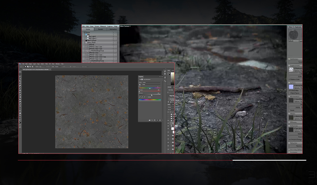The height and width of the screenshot is (185, 317).
Task: Select the Pen tool
Action: [20, 104]
